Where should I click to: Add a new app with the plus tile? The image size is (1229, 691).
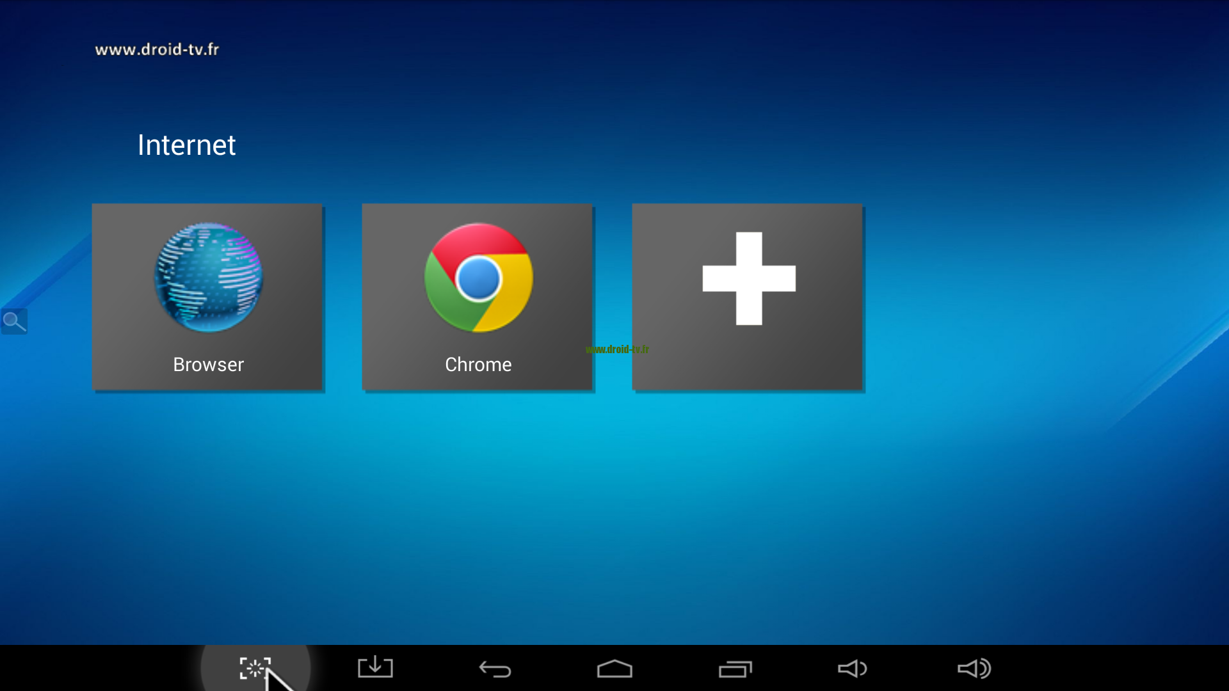pyautogui.click(x=747, y=297)
